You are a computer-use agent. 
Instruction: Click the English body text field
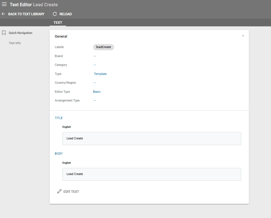coord(152,174)
